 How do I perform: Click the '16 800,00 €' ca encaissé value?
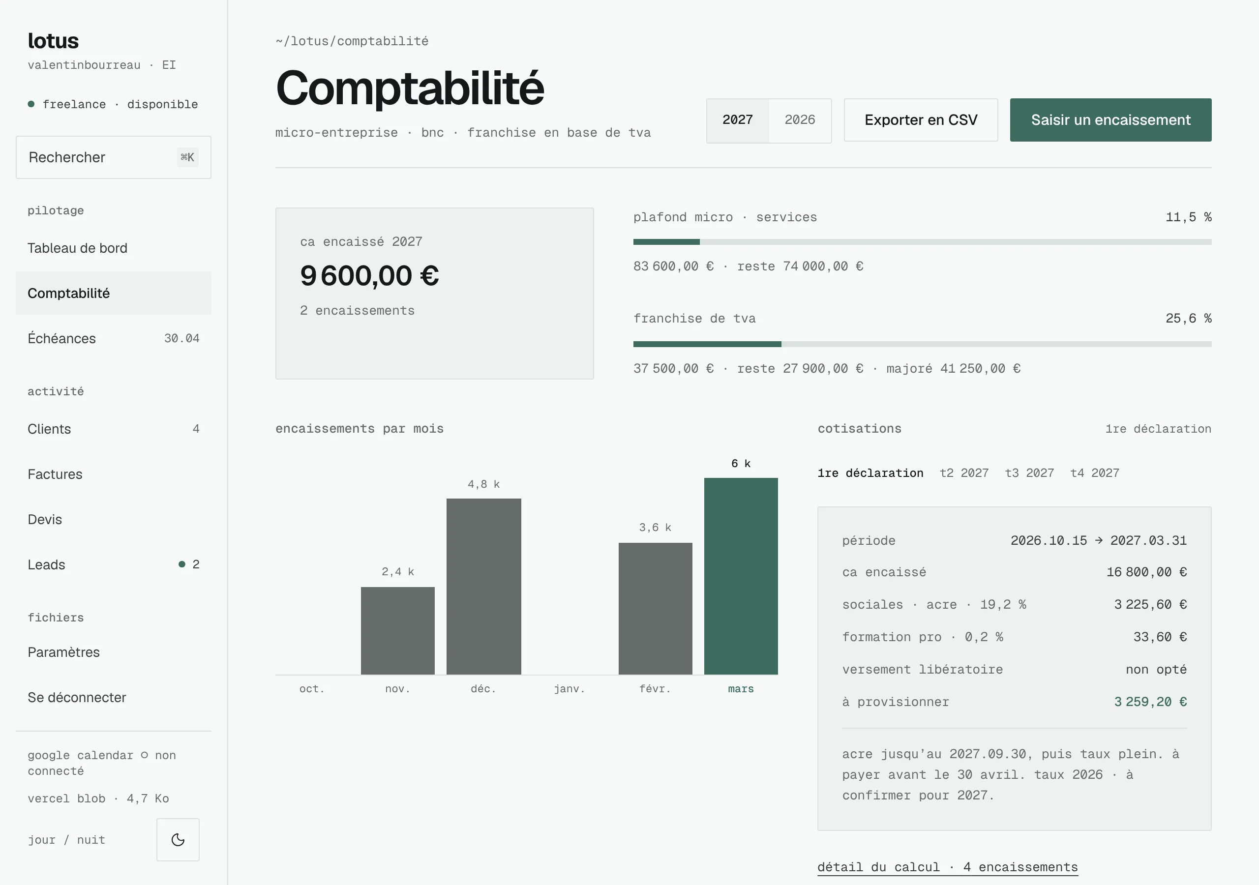(x=1146, y=572)
